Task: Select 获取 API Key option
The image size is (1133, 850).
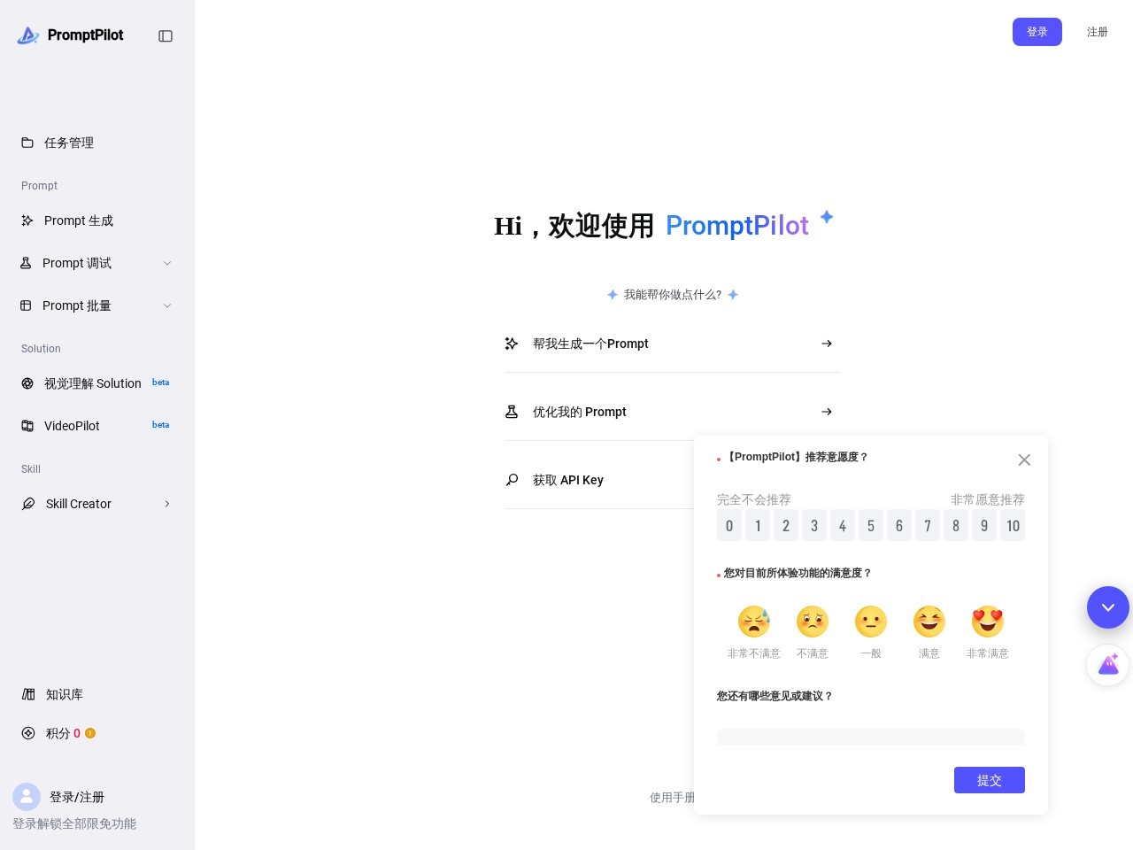Action: (x=598, y=480)
